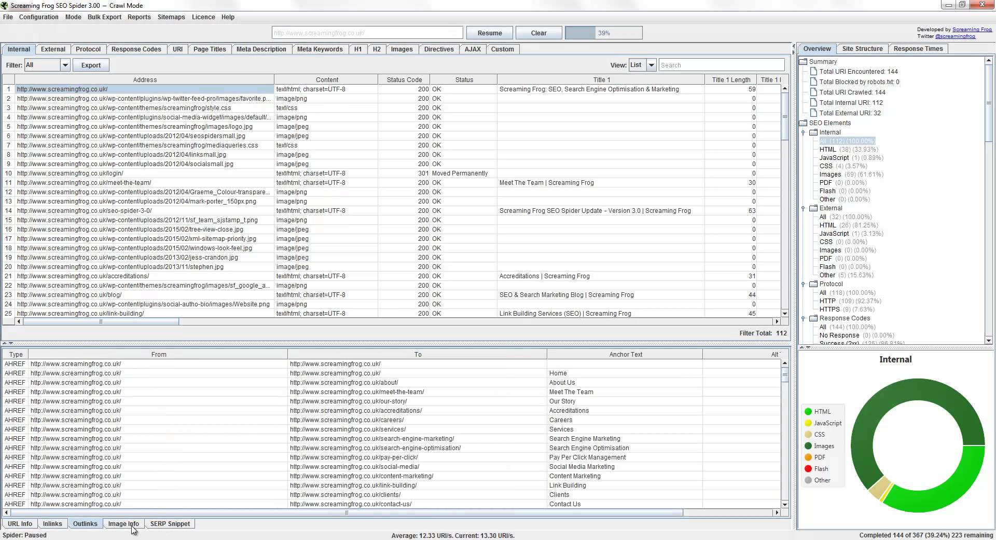This screenshot has height=540, width=996.
Task: Click the green HTML legend dot
Action: (x=808, y=412)
